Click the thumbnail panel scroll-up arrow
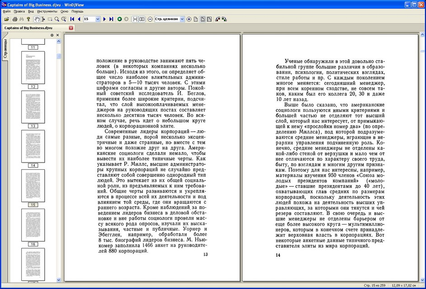The image size is (426, 289). point(58,42)
